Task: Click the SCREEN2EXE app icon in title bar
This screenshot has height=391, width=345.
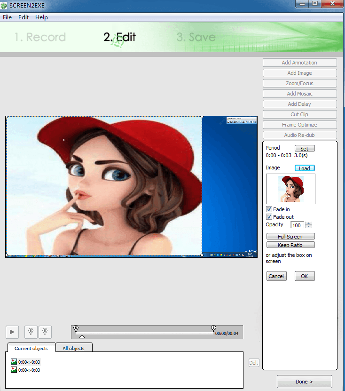Action: 4,6
